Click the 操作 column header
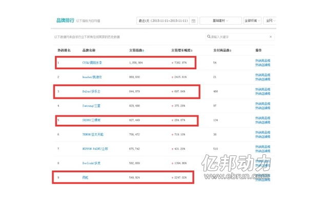 point(258,50)
